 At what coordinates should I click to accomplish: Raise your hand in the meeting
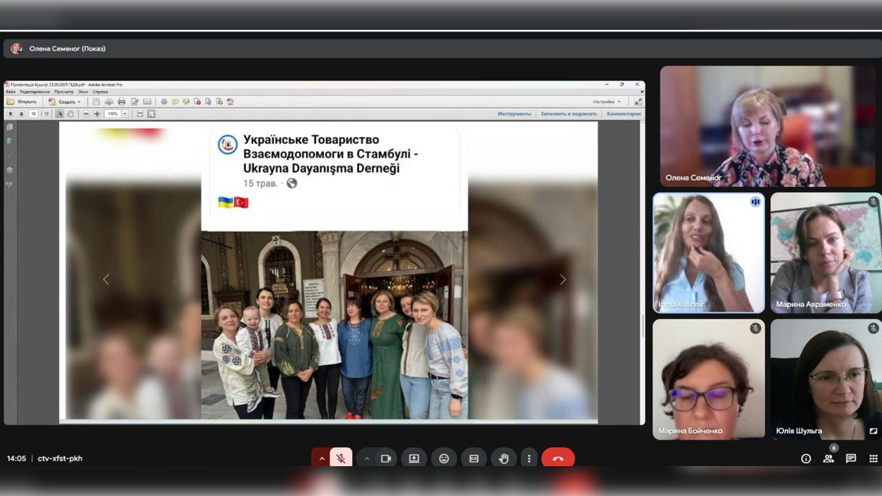coord(504,458)
